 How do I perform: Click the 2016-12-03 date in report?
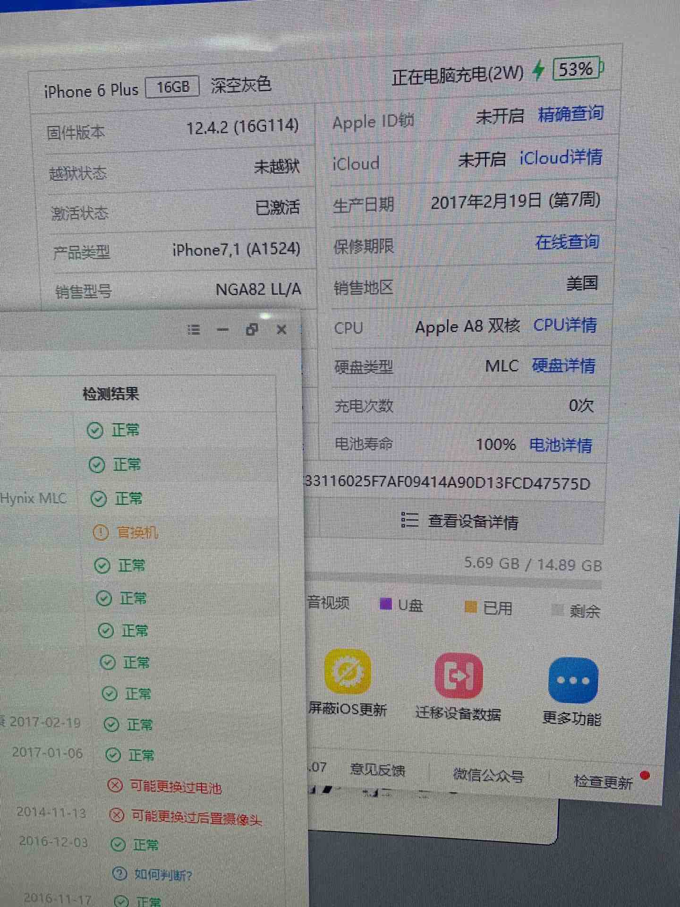[53, 841]
